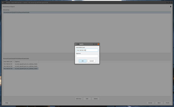This screenshot has width=174, height=107.
Task: Click the options cell of host 192.168.56.104
Action: point(26,69)
